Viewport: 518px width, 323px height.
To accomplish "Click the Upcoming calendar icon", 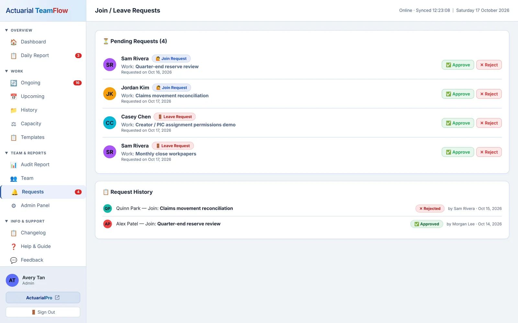I will click(14, 97).
